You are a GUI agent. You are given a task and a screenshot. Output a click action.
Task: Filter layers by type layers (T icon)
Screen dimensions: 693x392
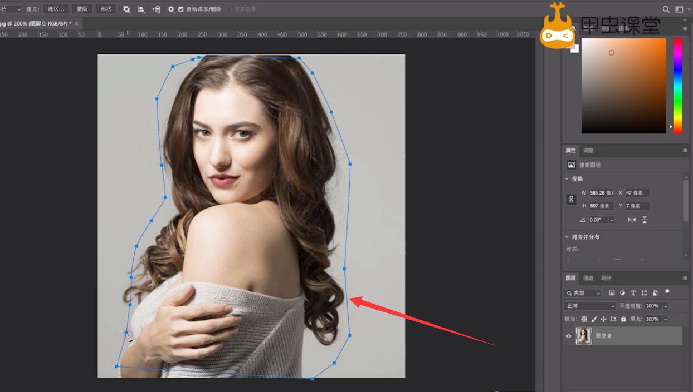633,293
